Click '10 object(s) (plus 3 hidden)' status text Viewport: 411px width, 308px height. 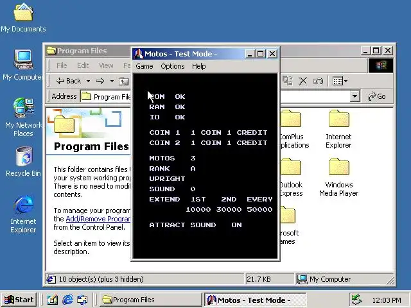(x=101, y=279)
